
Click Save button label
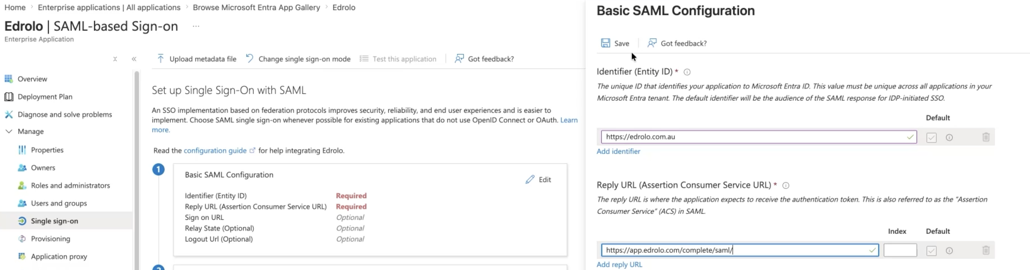[x=622, y=44]
